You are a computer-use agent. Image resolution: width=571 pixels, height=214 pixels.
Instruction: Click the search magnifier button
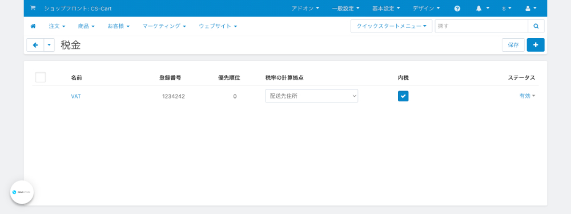click(536, 26)
